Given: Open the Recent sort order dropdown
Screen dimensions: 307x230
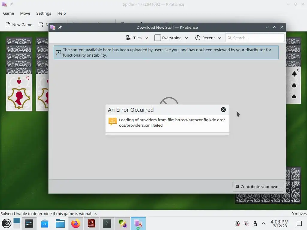Looking at the screenshot, I should point(208,38).
